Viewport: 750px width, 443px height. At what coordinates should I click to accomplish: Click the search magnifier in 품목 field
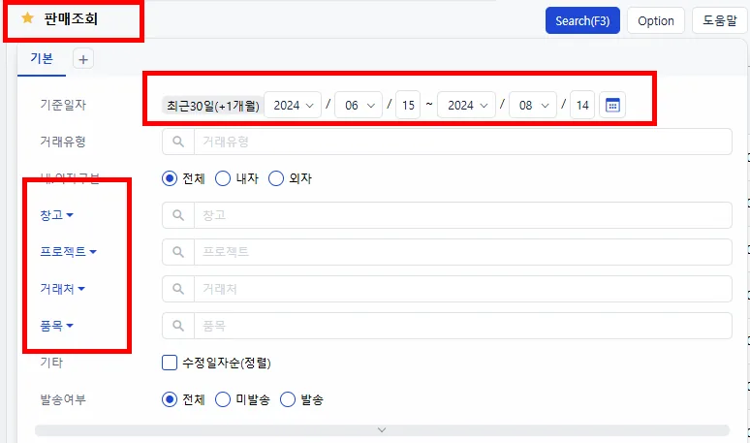click(x=178, y=326)
